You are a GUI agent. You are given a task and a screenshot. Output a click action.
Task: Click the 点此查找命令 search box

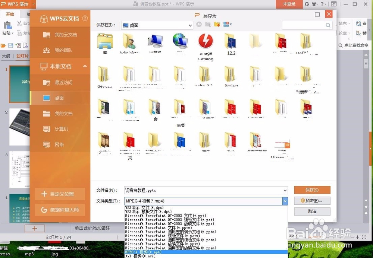(354, 45)
